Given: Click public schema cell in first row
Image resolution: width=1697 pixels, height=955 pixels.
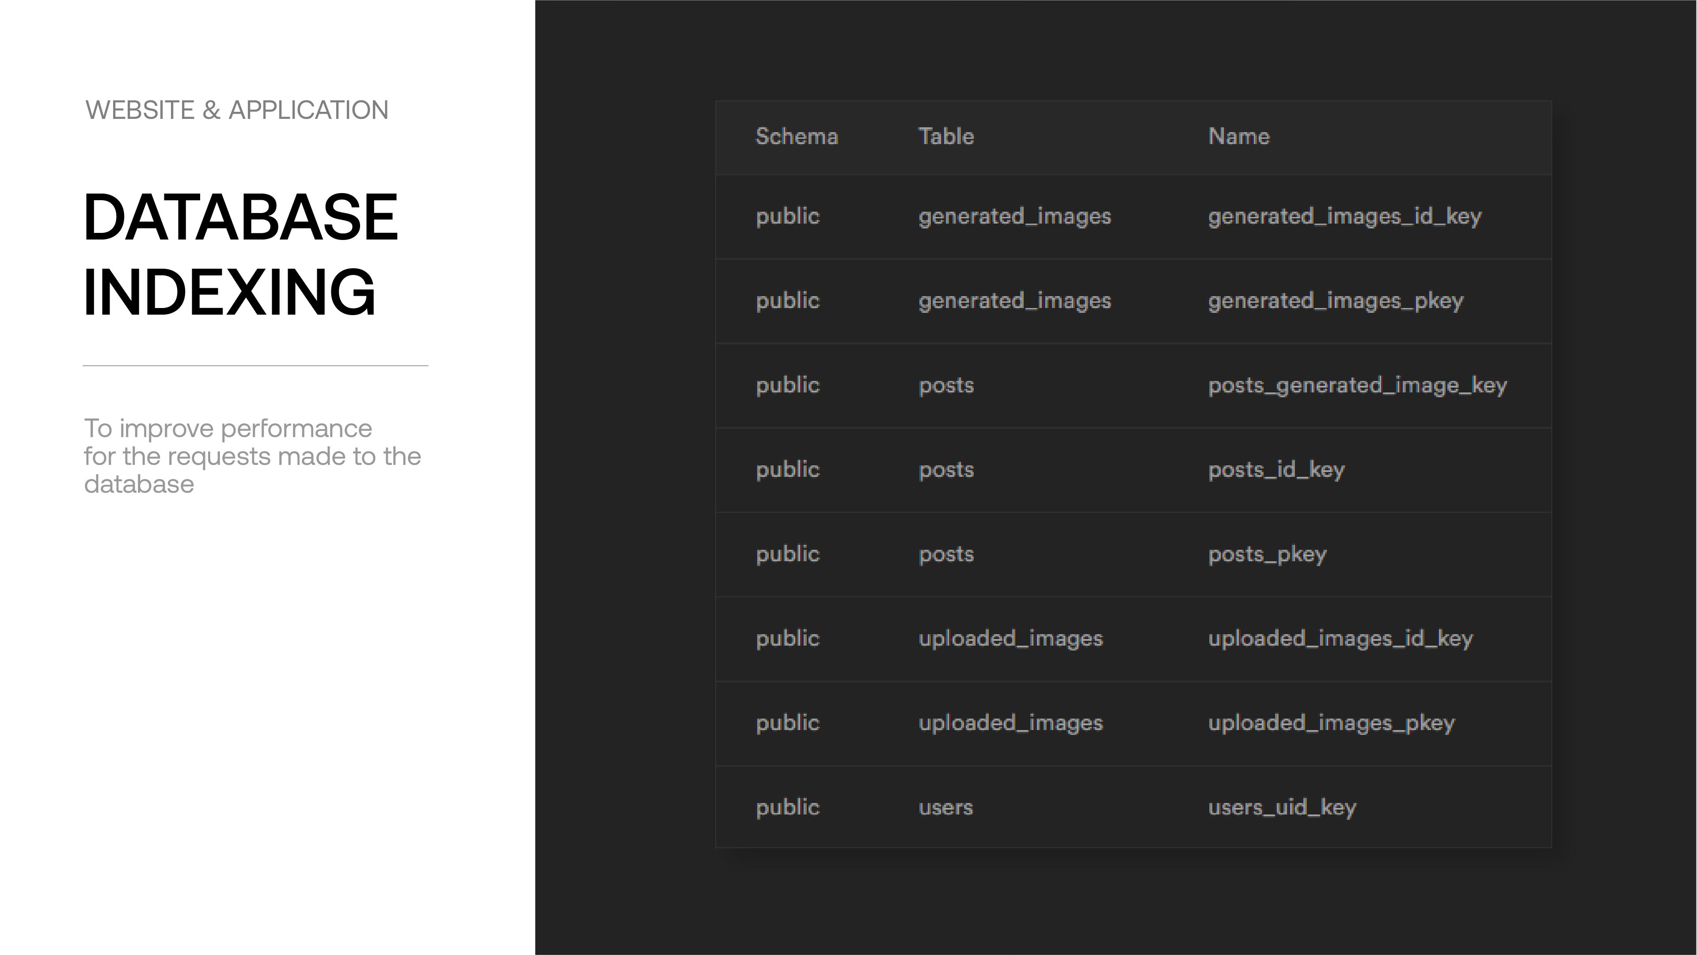Looking at the screenshot, I should click(x=787, y=217).
